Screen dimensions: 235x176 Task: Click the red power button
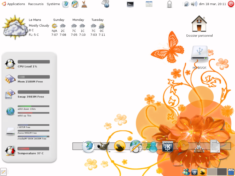pyautogui.click(x=231, y=4)
